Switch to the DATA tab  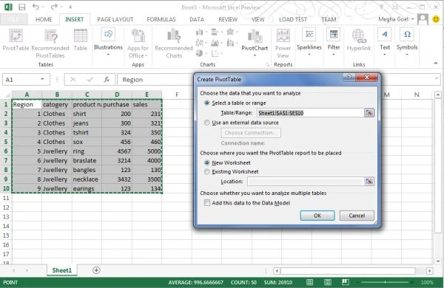(197, 19)
